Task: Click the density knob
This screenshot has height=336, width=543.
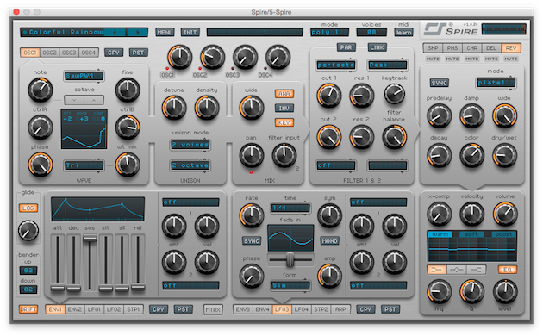Action: pyautogui.click(x=207, y=108)
